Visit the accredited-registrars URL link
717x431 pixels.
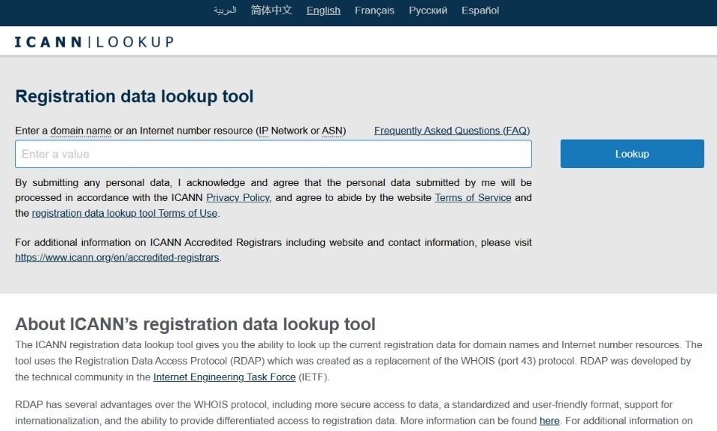pyautogui.click(x=117, y=258)
